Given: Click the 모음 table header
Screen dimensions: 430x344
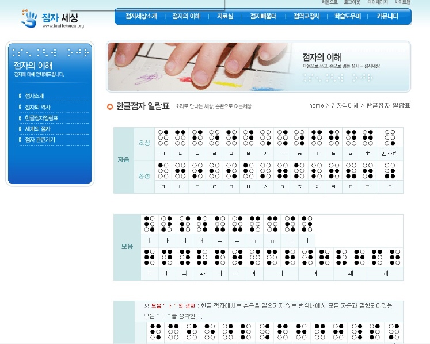Looking at the screenshot, I should point(127,246).
